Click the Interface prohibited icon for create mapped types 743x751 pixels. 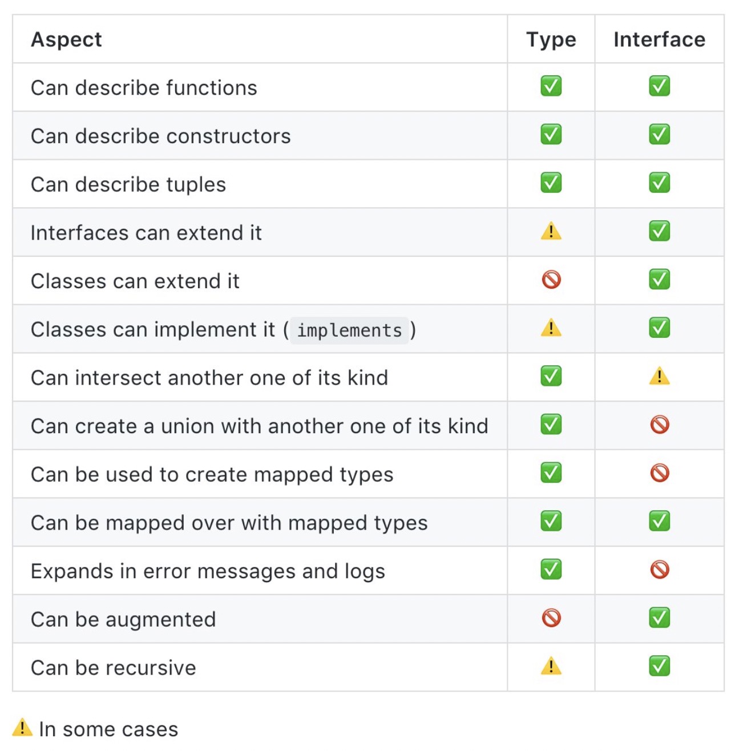coord(659,473)
